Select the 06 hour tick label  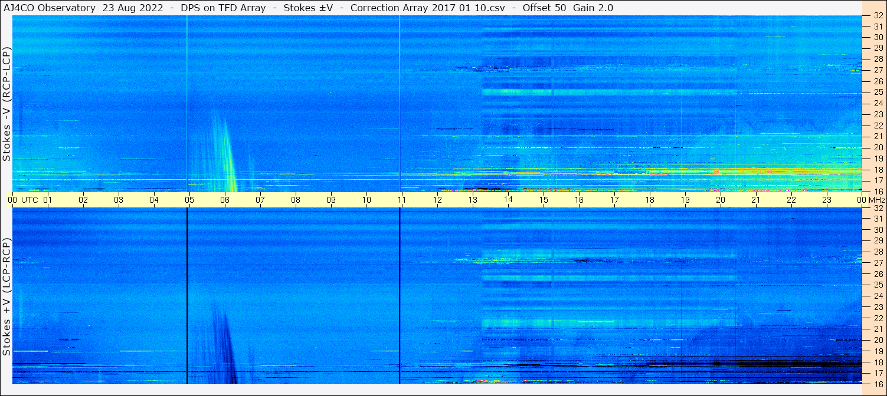point(225,200)
